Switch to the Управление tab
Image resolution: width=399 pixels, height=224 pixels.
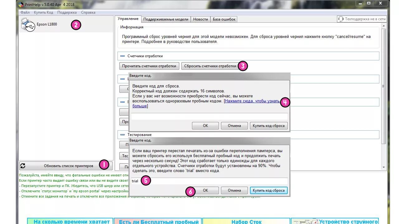pyautogui.click(x=128, y=19)
